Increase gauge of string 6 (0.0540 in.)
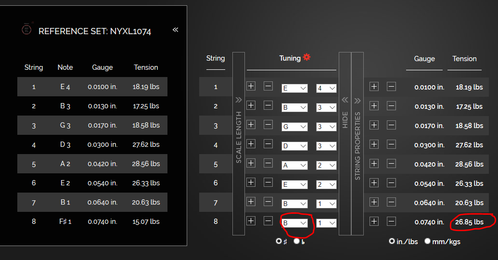 coord(374,183)
